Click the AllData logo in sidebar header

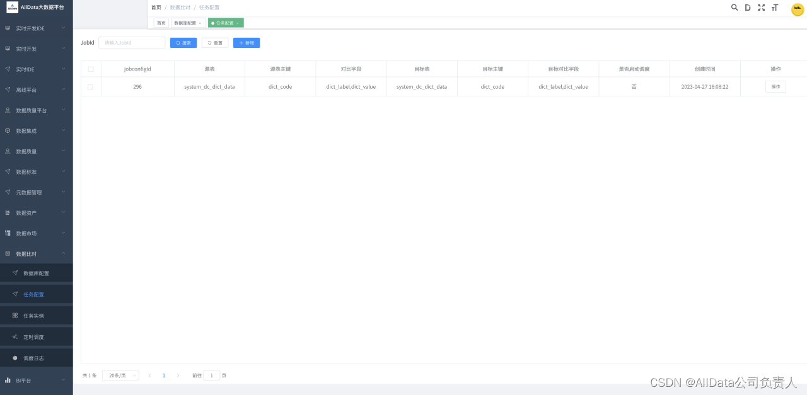point(13,7)
